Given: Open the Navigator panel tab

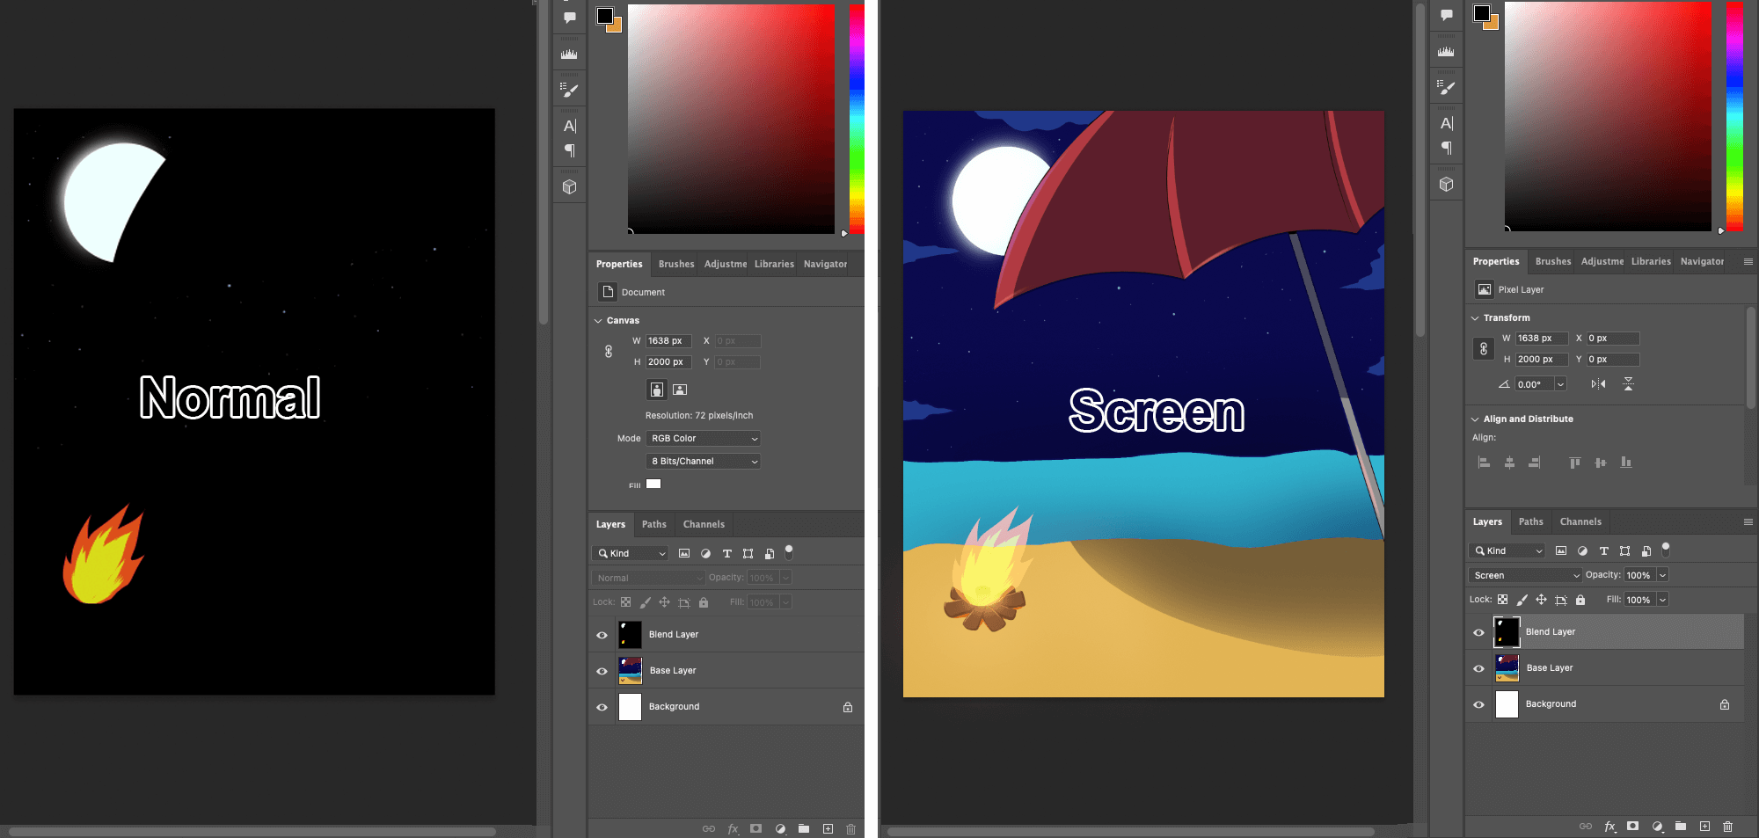Looking at the screenshot, I should pos(824,264).
